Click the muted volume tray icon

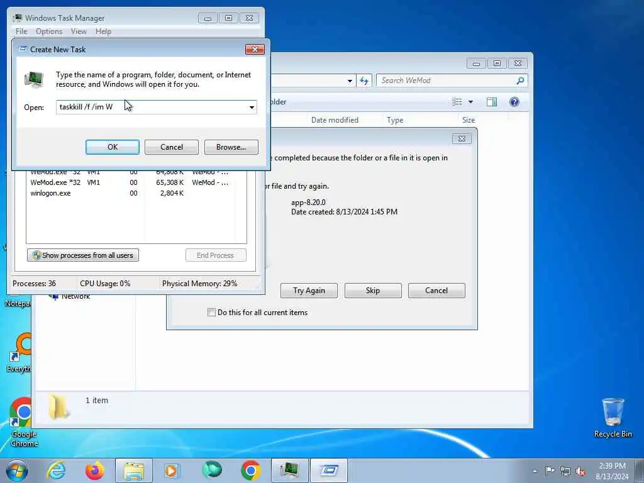(x=580, y=471)
